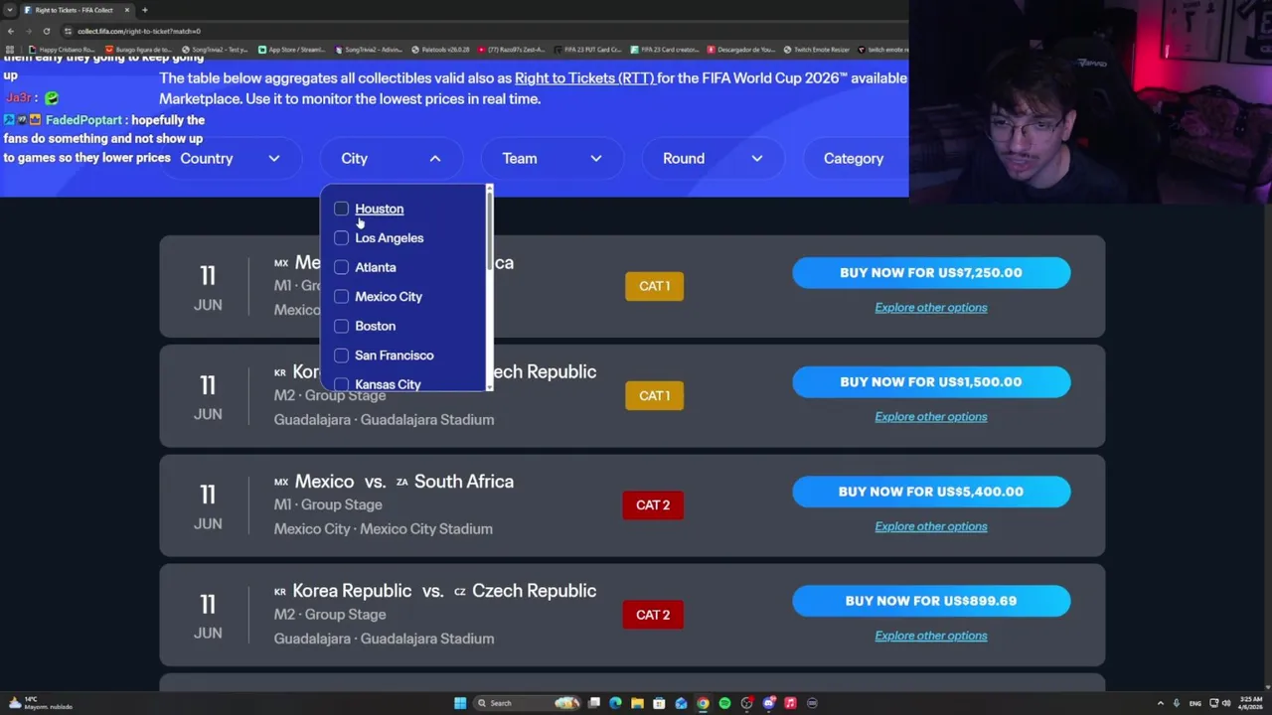
Task: Expand the Team filter dropdown
Action: (552, 159)
